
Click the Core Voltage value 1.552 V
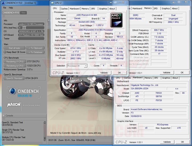(x=100, y=25)
